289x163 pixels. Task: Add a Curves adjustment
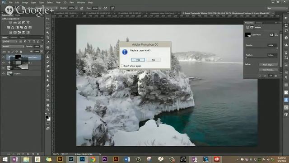(19, 23)
